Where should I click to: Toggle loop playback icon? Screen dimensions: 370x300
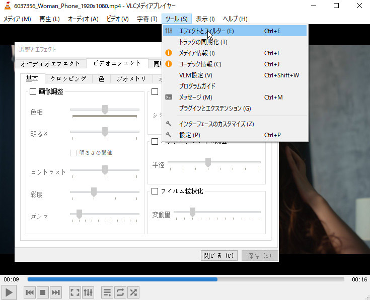120,292
